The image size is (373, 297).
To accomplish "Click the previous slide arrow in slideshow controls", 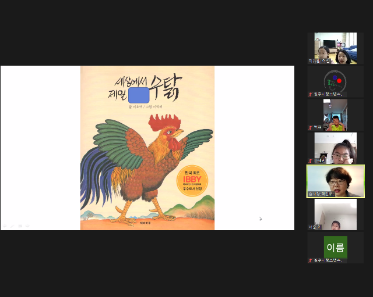I will 5,226.
